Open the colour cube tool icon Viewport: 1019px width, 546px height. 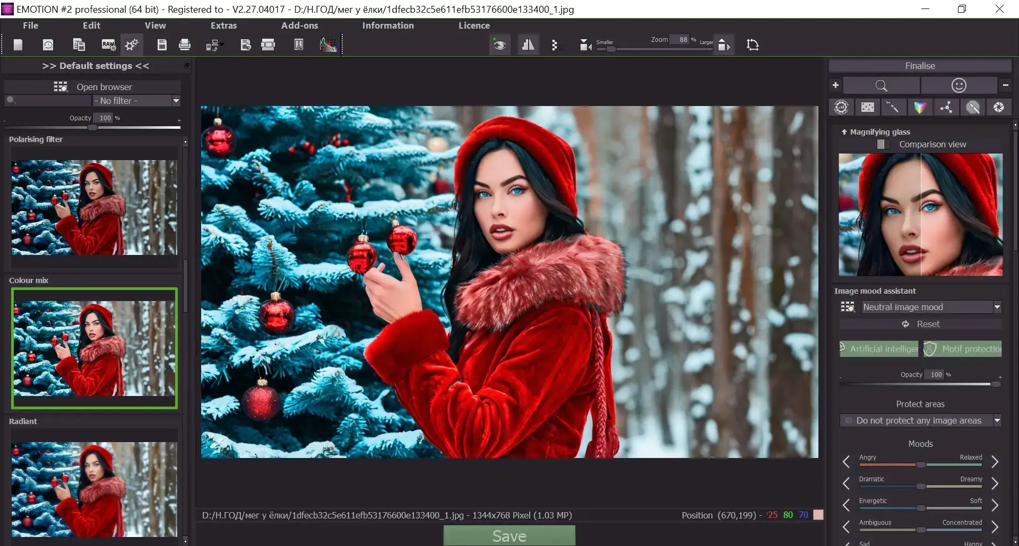920,107
